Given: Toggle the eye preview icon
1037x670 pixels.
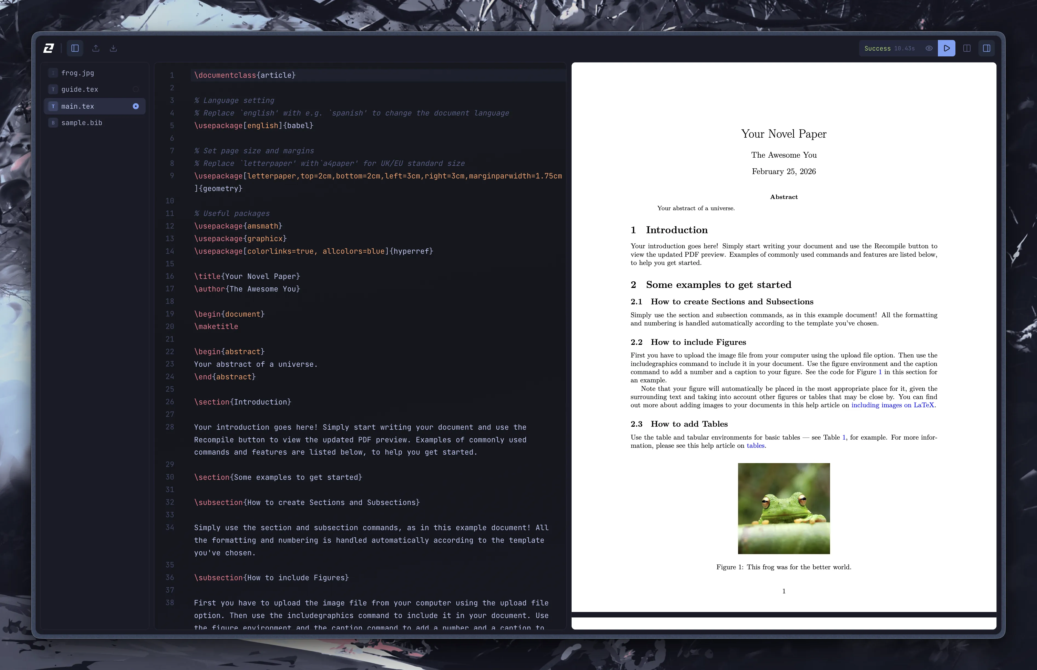Looking at the screenshot, I should [x=929, y=48].
